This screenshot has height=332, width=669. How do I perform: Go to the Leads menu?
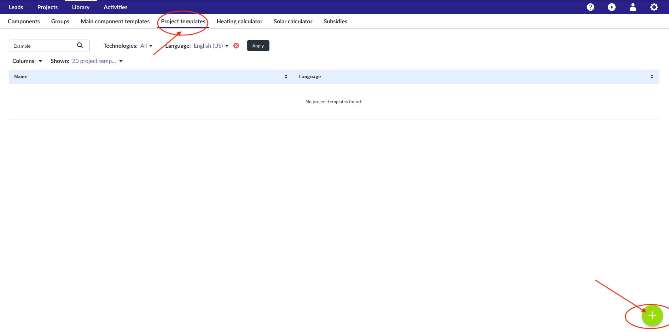[16, 7]
